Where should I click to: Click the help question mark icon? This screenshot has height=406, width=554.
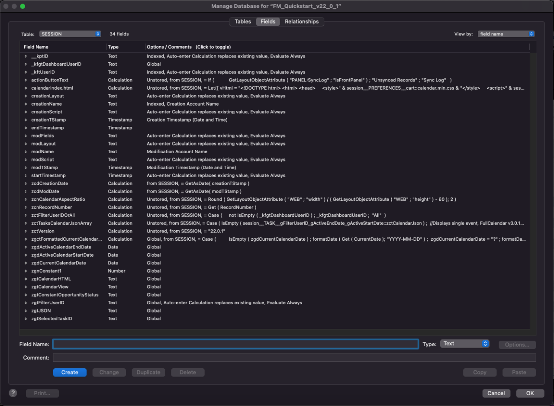pyautogui.click(x=13, y=393)
